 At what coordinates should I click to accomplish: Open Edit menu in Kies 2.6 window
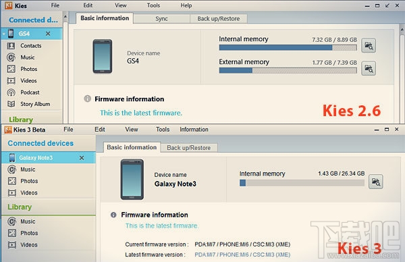(88, 5)
